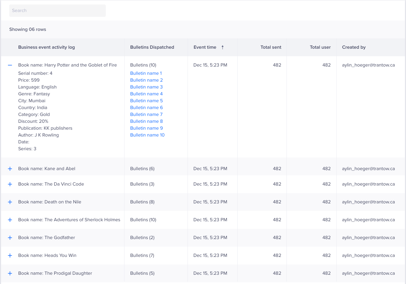Screen dimensions: 406x284
Task: Click total sent 482 in Harry Potter row
Action: tap(277, 65)
